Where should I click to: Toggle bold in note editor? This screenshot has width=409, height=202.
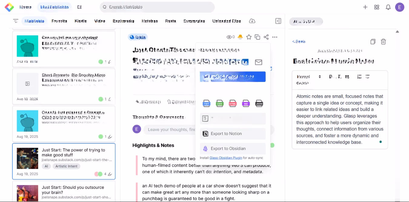pyautogui.click(x=331, y=77)
